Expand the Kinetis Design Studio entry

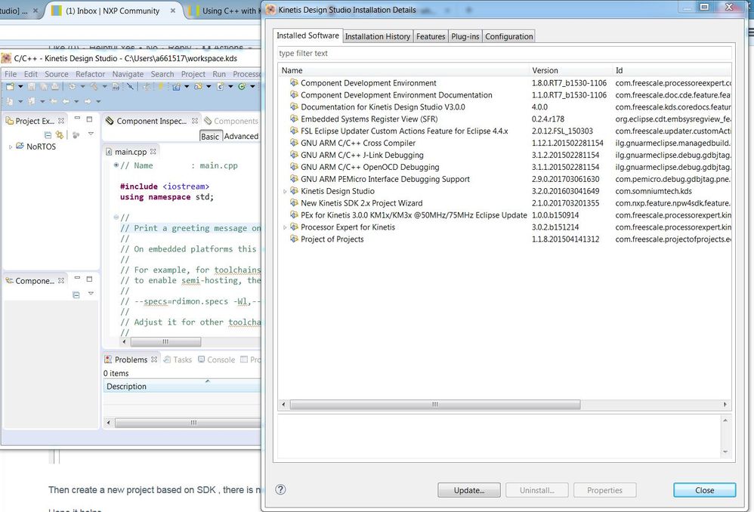(285, 191)
